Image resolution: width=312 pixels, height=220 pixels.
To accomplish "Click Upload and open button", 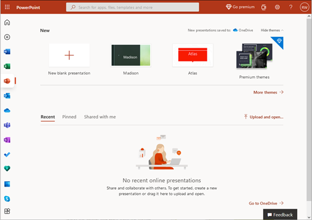I will [264, 117].
